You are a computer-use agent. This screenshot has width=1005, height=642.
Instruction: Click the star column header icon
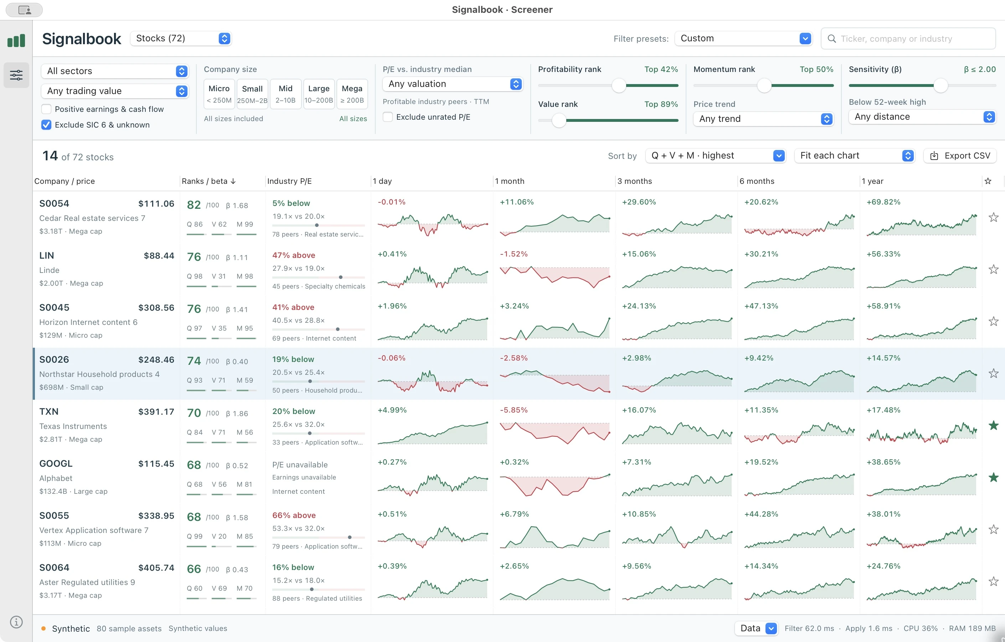click(x=988, y=181)
